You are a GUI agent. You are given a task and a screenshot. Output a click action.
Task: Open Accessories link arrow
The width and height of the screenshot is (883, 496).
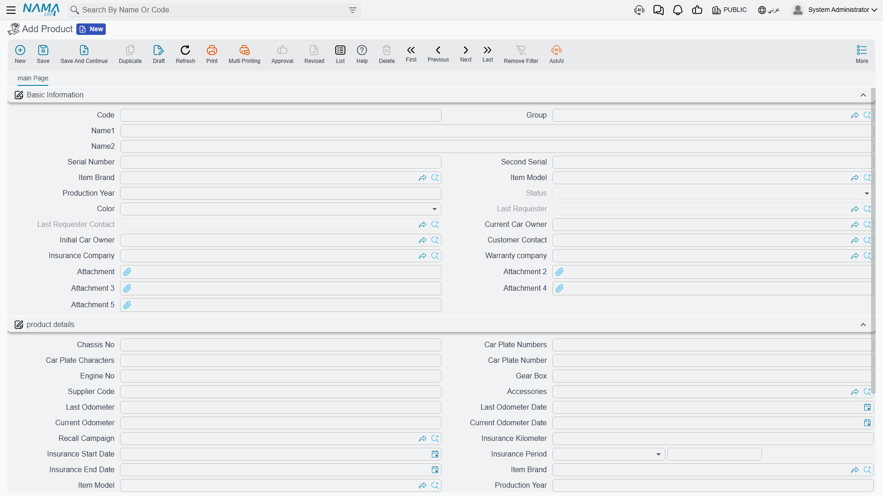pyautogui.click(x=855, y=392)
